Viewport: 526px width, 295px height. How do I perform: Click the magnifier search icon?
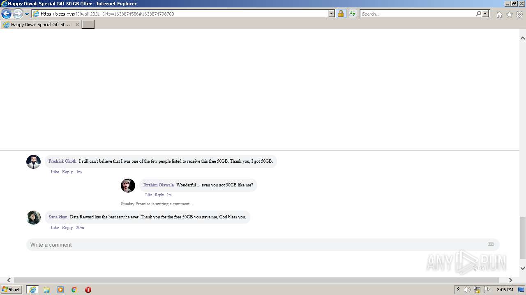coord(478,14)
